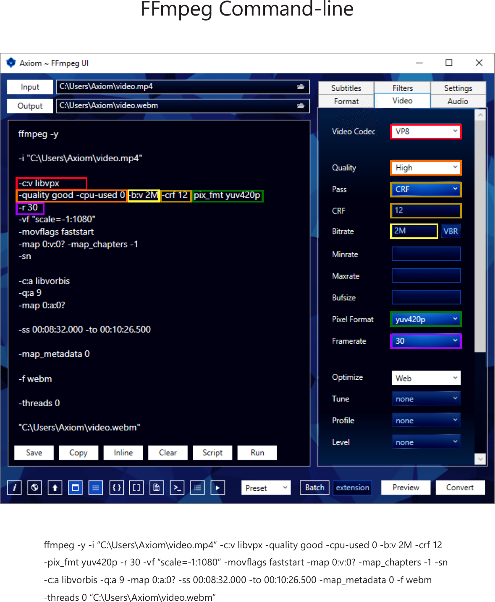Click the '-f webm' script line
The width and height of the screenshot is (495, 602).
point(35,379)
